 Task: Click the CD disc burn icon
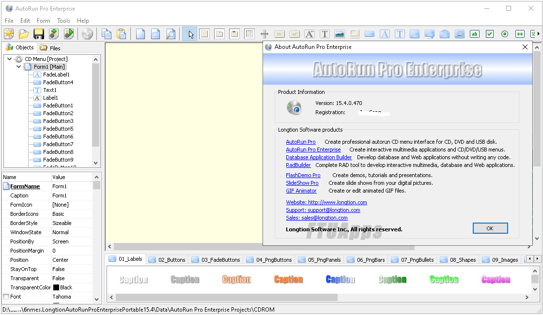(x=87, y=34)
